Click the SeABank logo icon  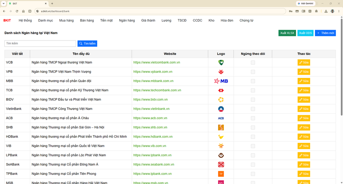[x=221, y=165]
